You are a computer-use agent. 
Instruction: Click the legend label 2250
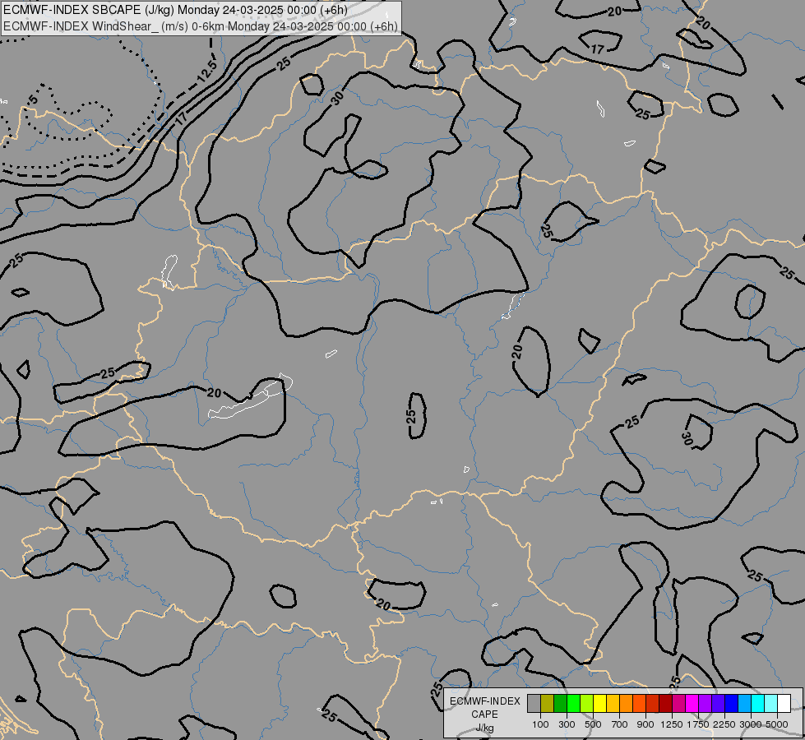724,724
